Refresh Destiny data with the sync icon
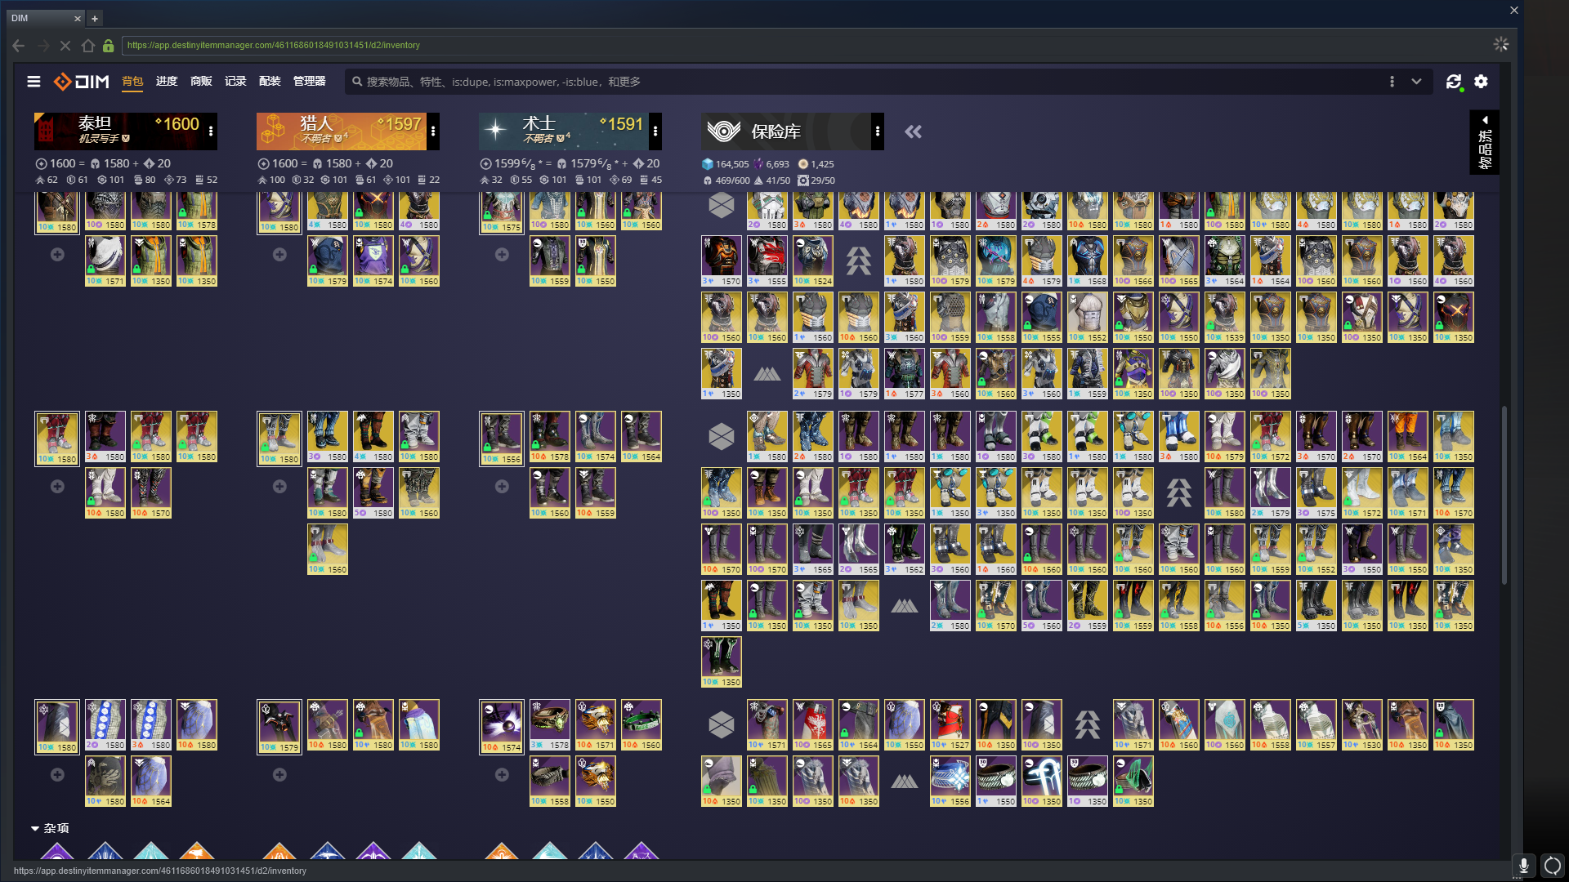This screenshot has height=882, width=1569. (x=1453, y=82)
